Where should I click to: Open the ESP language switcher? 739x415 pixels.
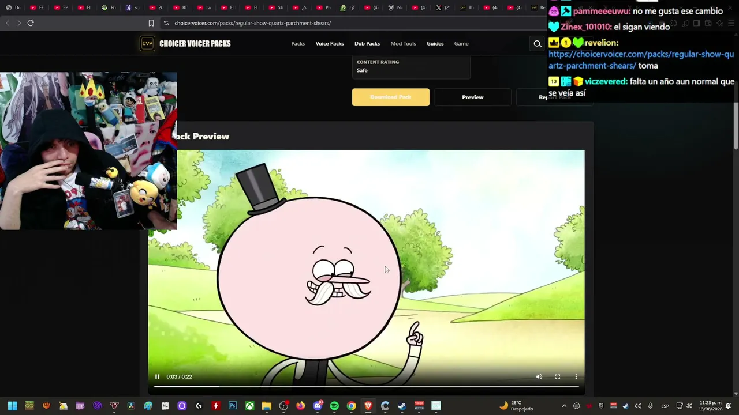coord(665,406)
